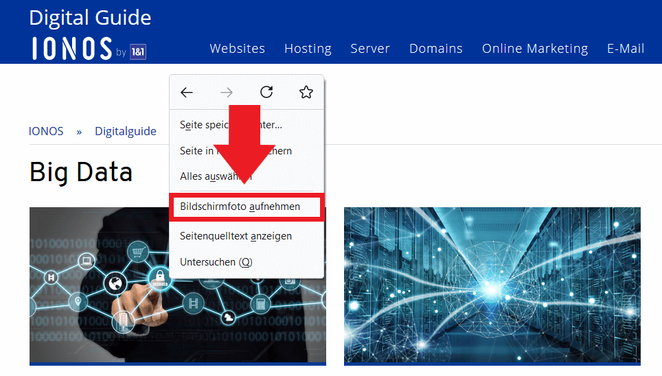Click the 1&1 badge beside IONOS logo
Screen dimensions: 662x376
137,52
